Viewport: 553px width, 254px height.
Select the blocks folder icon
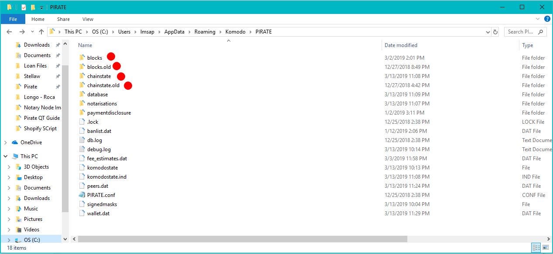point(82,58)
